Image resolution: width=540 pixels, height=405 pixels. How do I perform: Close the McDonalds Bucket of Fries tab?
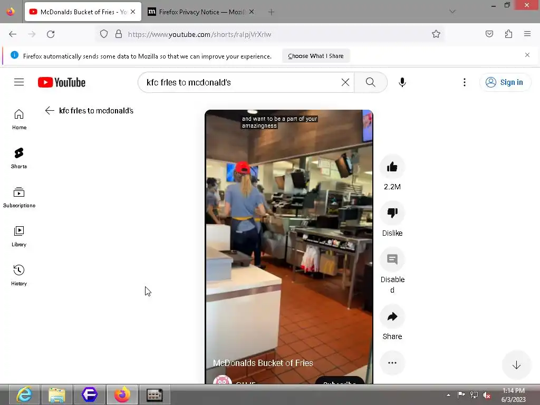point(133,12)
